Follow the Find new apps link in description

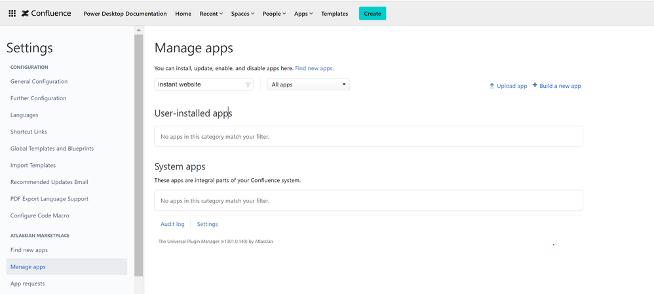(x=314, y=68)
